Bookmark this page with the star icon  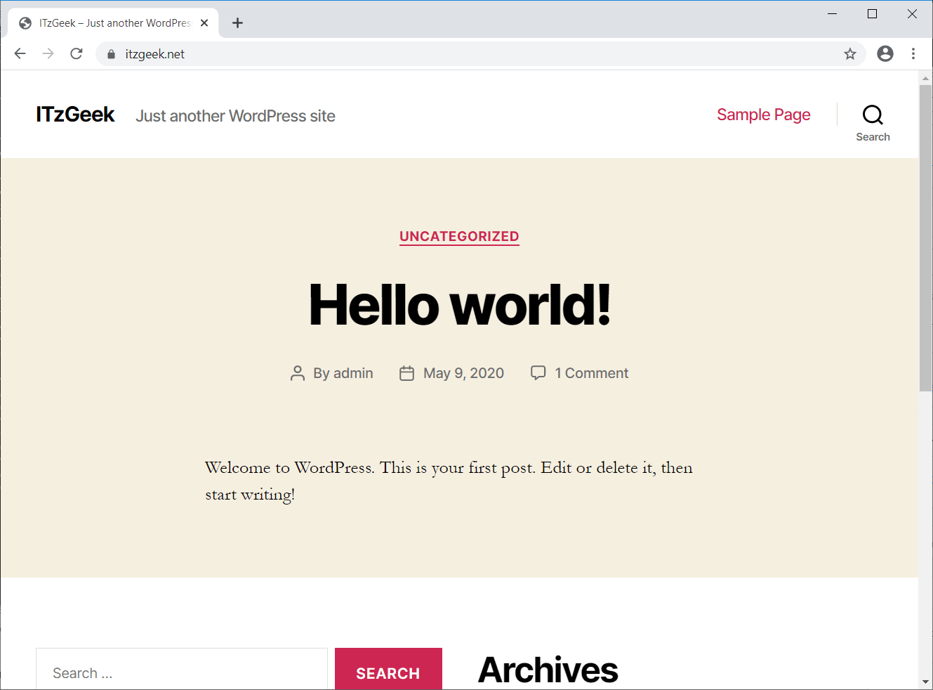click(850, 54)
